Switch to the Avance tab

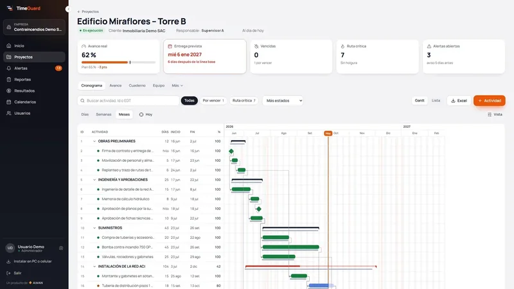click(x=116, y=85)
